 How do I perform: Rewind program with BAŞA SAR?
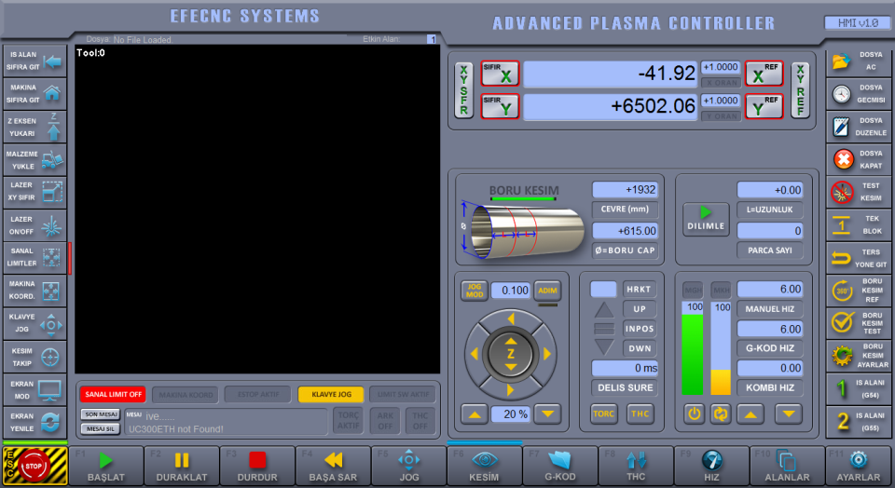334,467
